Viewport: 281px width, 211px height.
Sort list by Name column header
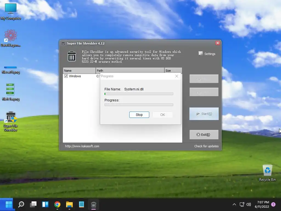pyautogui.click(x=79, y=71)
